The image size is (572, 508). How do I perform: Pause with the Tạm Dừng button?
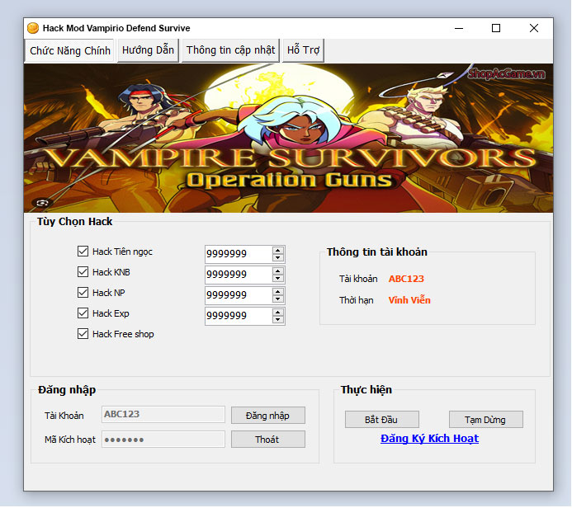tap(485, 420)
